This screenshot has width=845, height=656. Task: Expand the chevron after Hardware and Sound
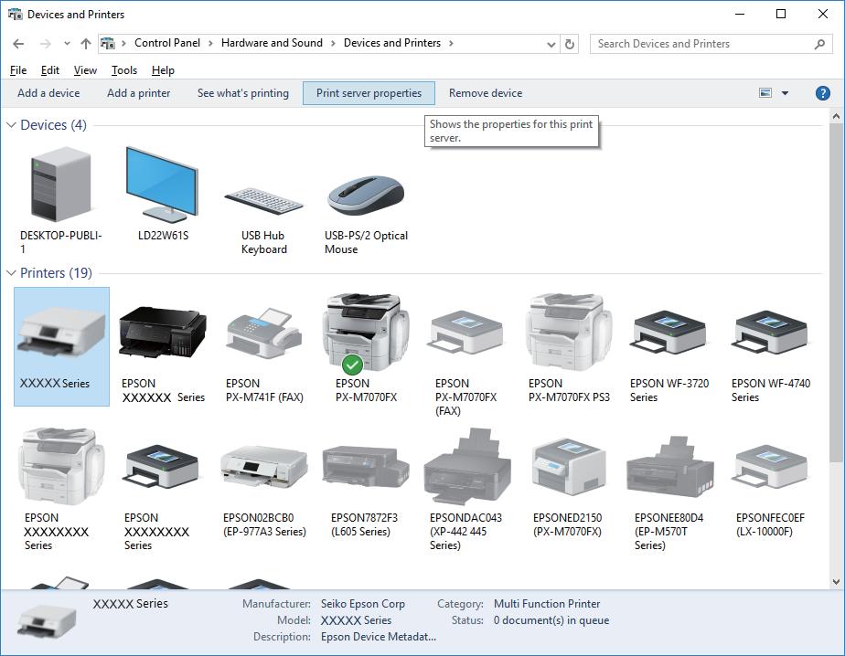point(333,43)
